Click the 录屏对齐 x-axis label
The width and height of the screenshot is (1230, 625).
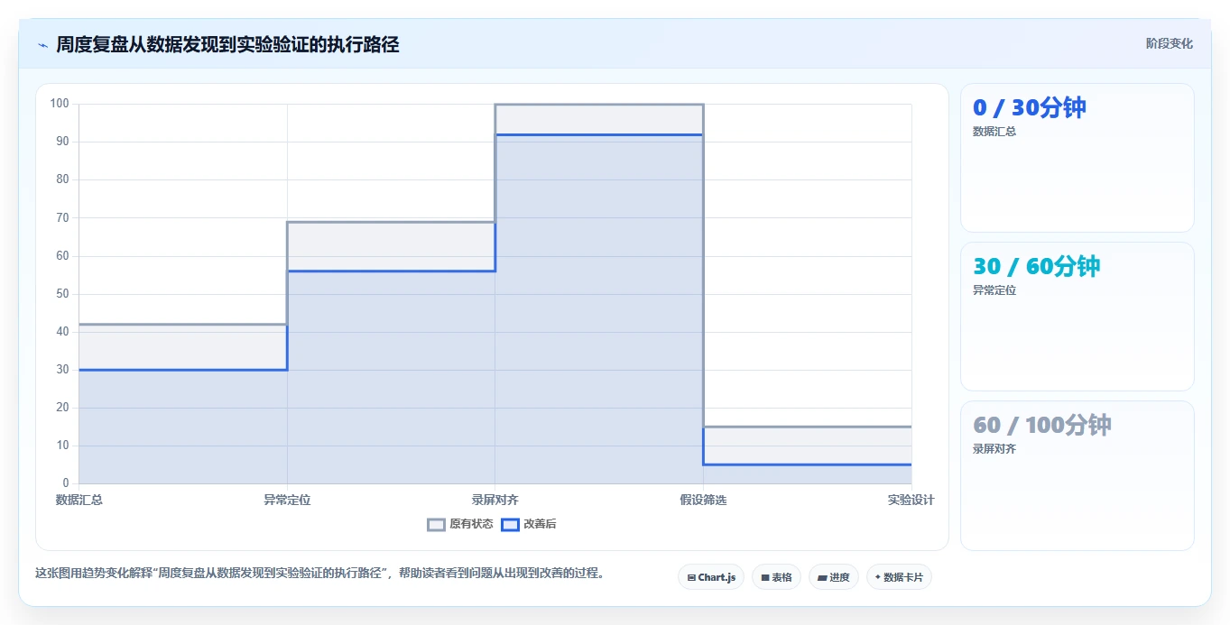click(495, 500)
